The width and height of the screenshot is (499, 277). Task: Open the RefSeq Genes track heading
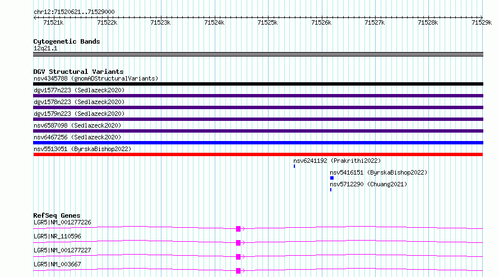[57, 215]
